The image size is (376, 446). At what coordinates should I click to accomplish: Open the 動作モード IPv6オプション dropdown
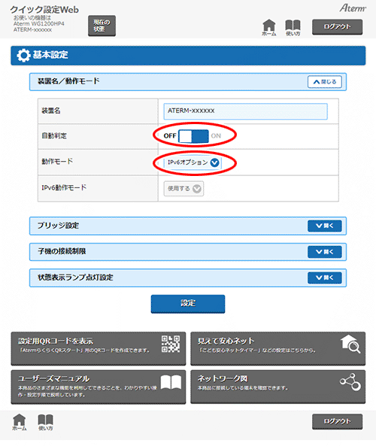(x=193, y=162)
